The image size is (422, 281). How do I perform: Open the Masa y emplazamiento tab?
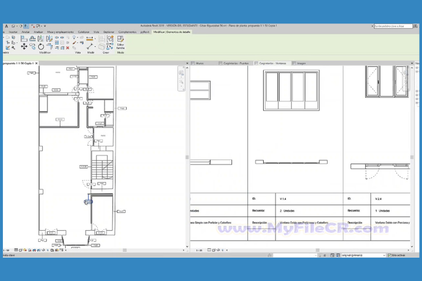point(60,32)
